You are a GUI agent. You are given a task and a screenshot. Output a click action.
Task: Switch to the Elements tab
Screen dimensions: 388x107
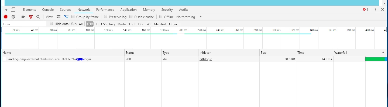point(29,10)
